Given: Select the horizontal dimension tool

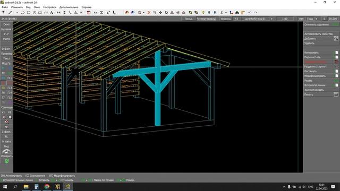Looking at the screenshot, I should (58, 13).
